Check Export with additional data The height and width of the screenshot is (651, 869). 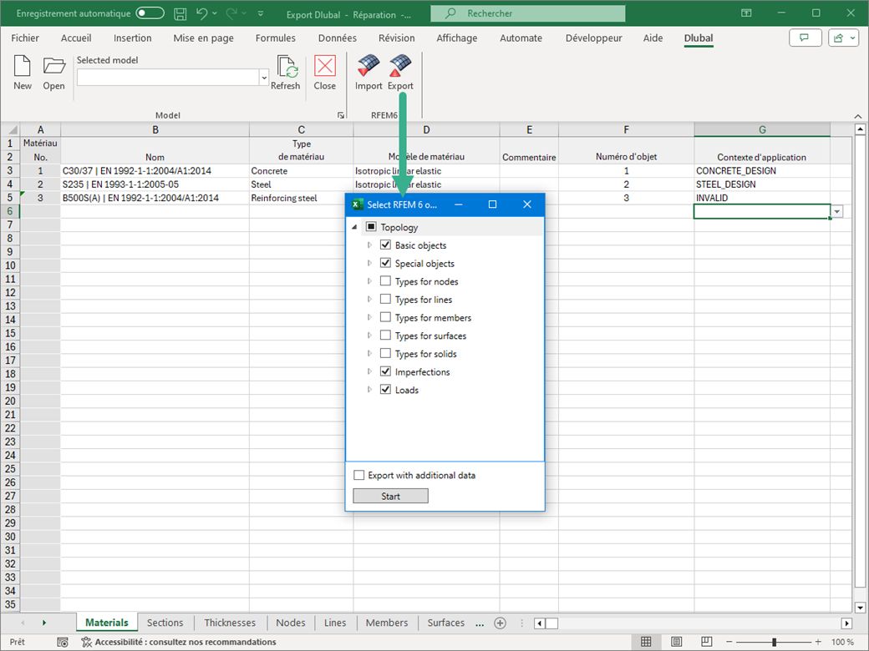358,474
